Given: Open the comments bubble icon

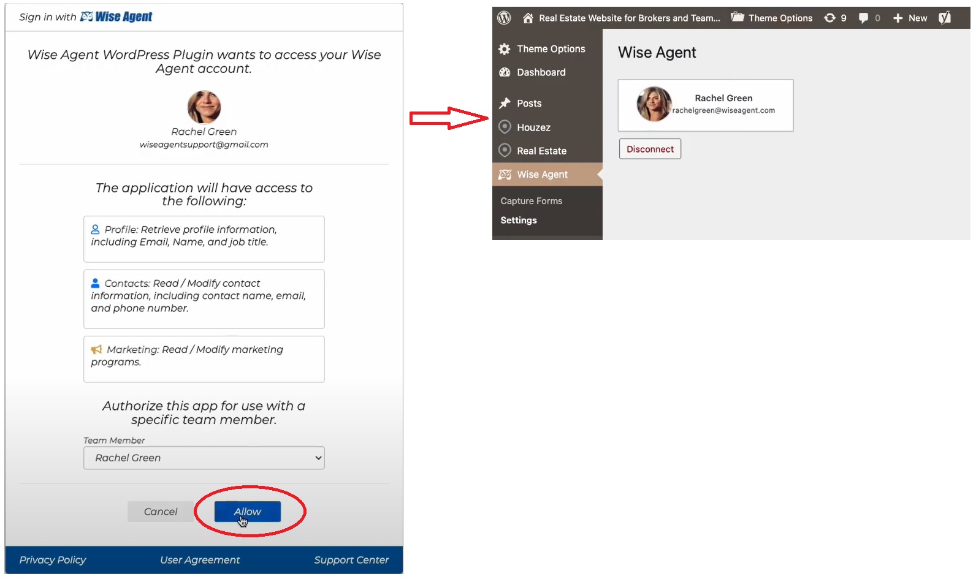Looking at the screenshot, I should [863, 18].
